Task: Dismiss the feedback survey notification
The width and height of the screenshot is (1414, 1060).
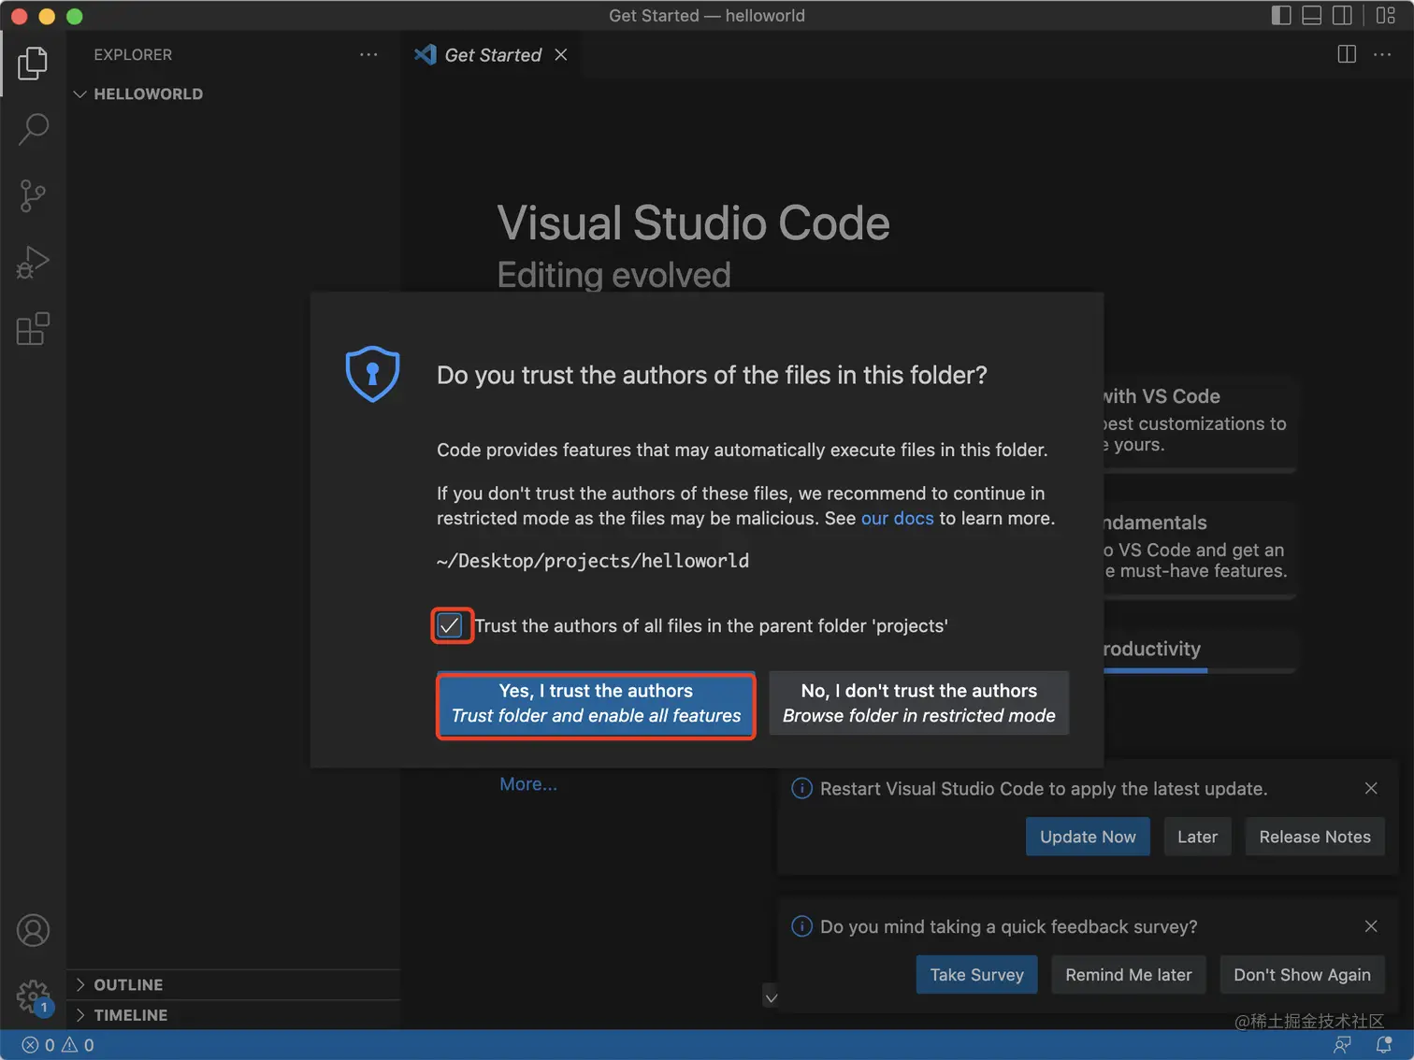Action: [1371, 926]
